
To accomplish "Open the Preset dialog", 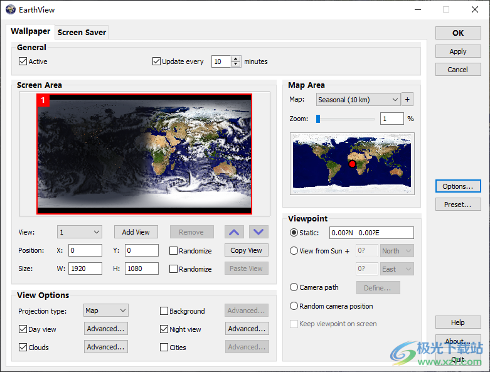I will click(458, 205).
